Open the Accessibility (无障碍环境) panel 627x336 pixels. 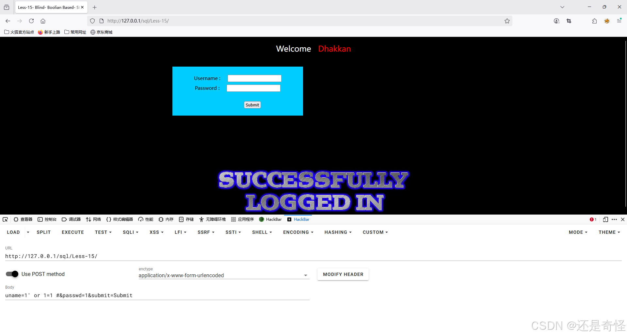tap(212, 219)
